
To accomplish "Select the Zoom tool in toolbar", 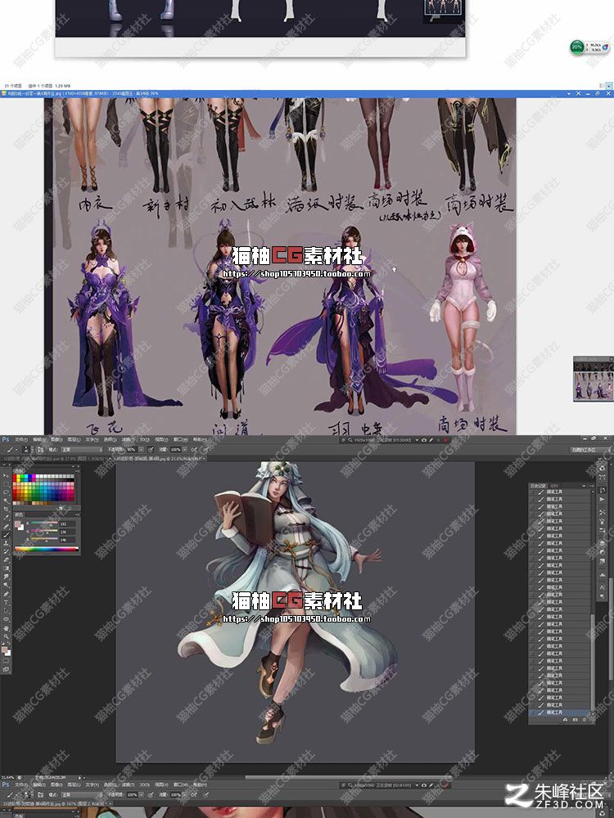I will pos(6,636).
